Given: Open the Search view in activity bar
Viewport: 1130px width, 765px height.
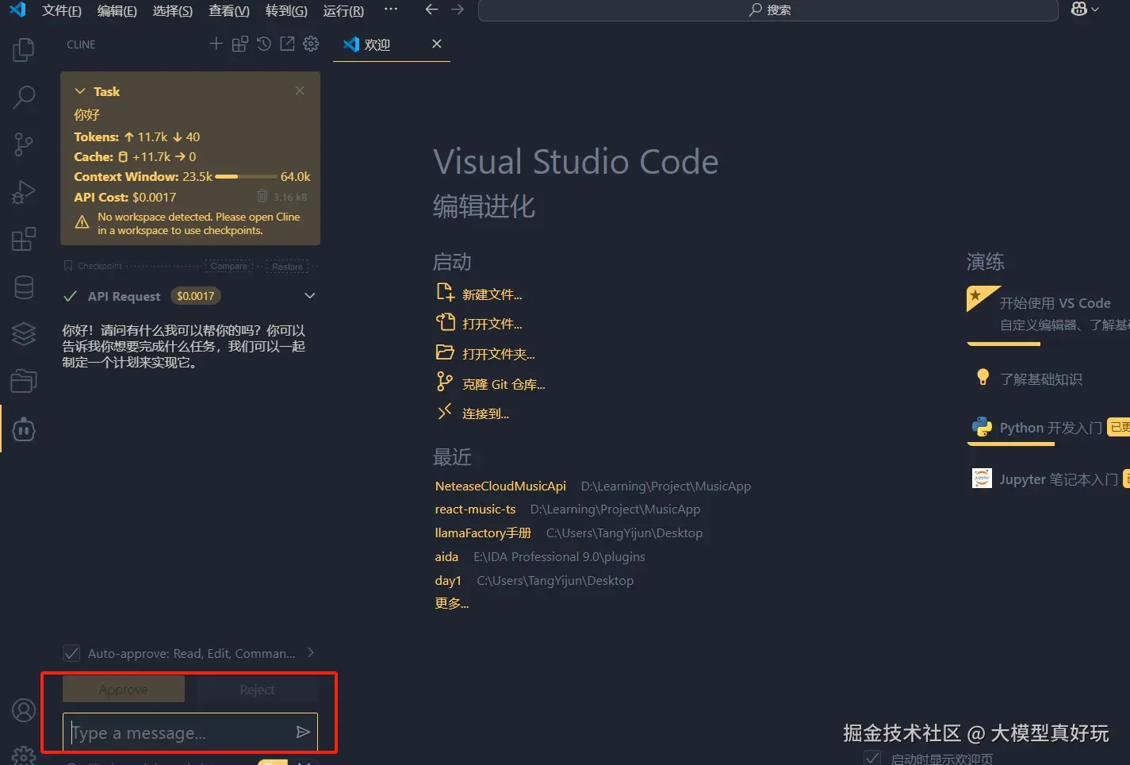Looking at the screenshot, I should [24, 97].
